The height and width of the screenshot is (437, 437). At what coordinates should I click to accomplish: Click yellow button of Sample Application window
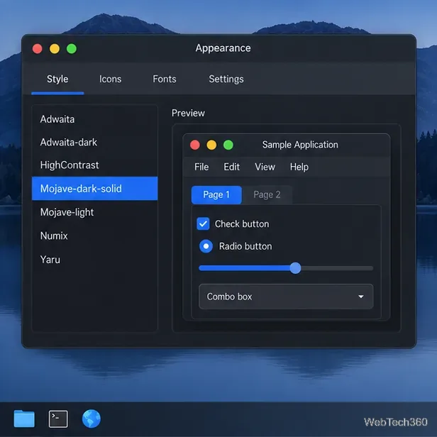(x=211, y=145)
